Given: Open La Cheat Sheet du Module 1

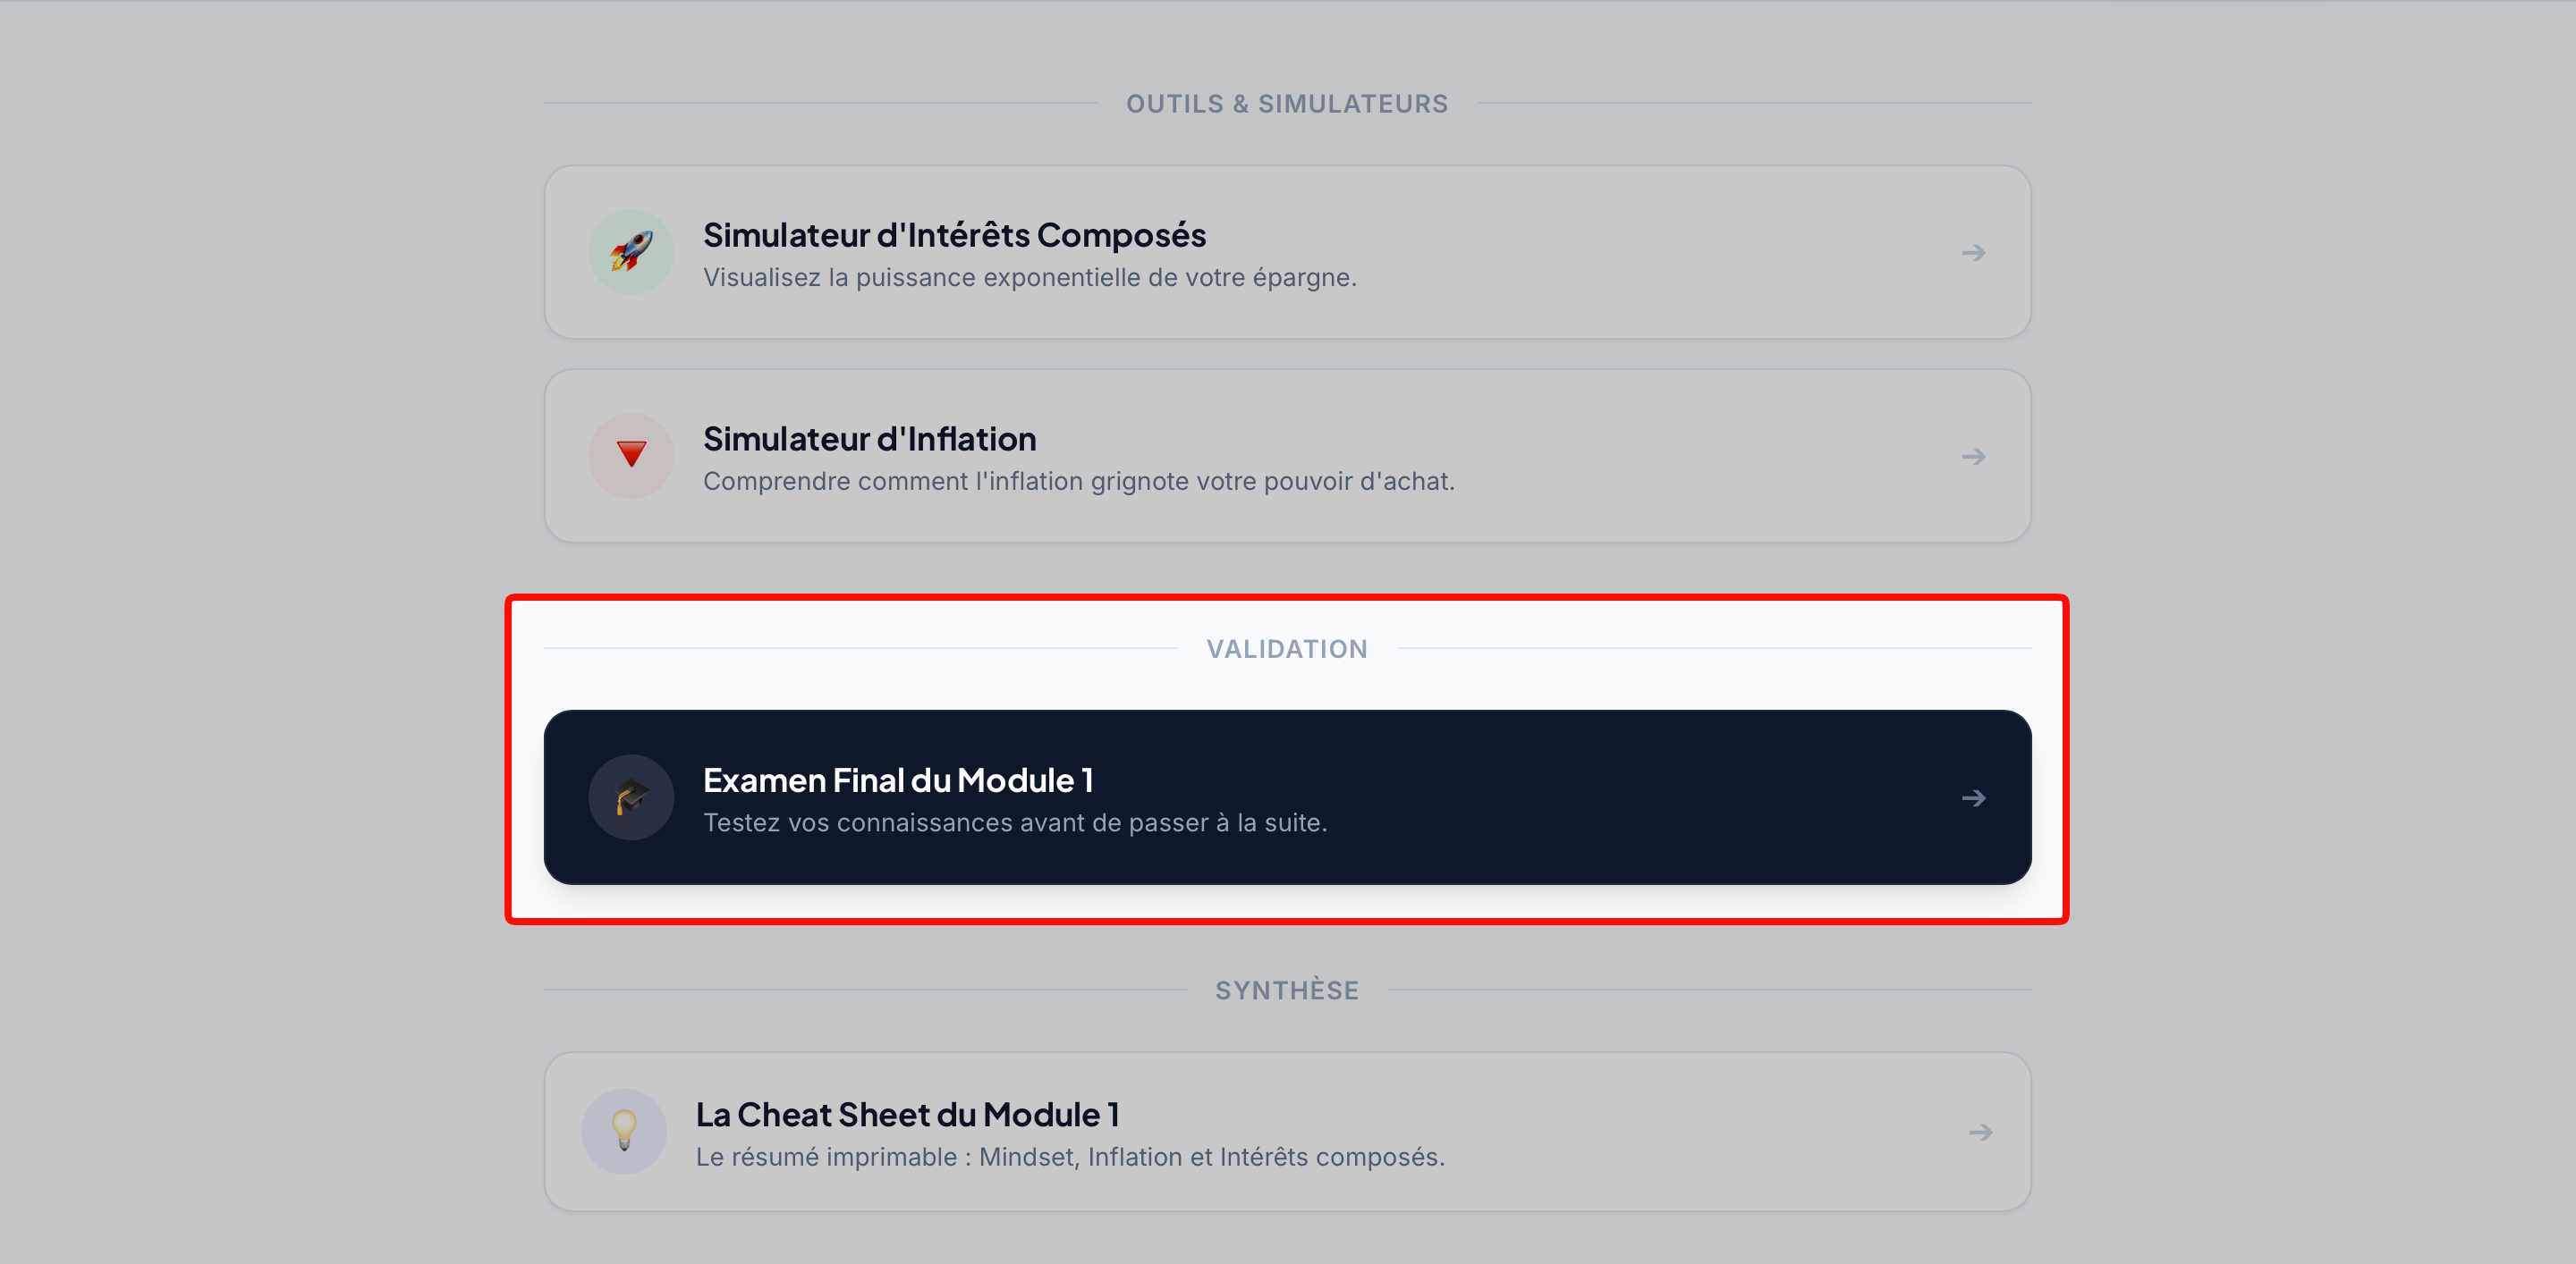Looking at the screenshot, I should coord(907,1114).
